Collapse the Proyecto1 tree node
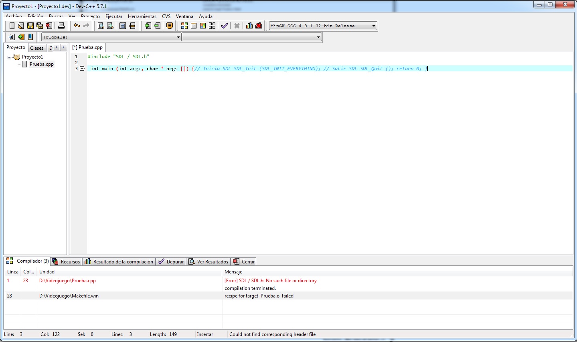Viewport: 577px width, 342px height. click(10, 57)
